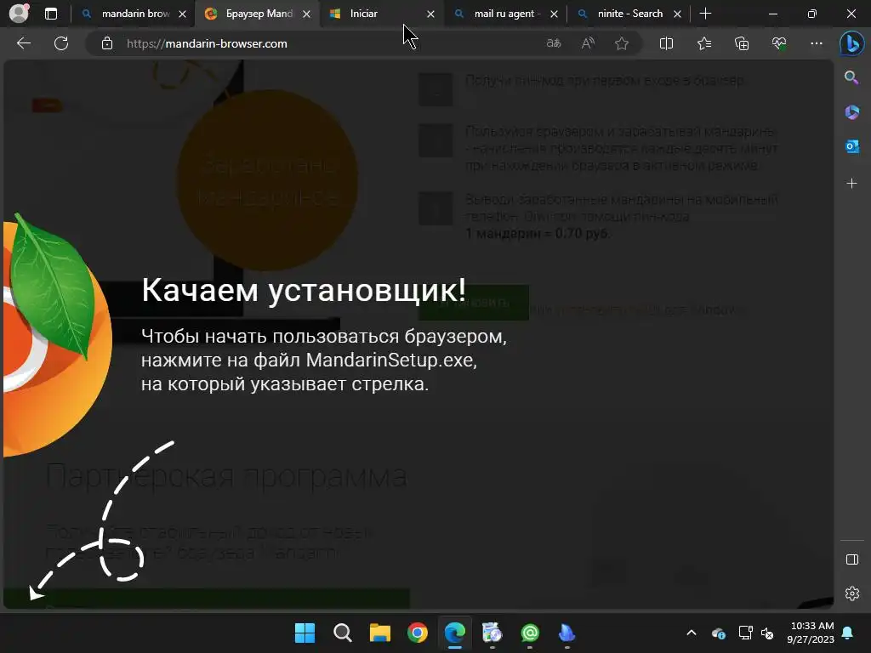Toggle the sidebar visibility button

point(851,559)
